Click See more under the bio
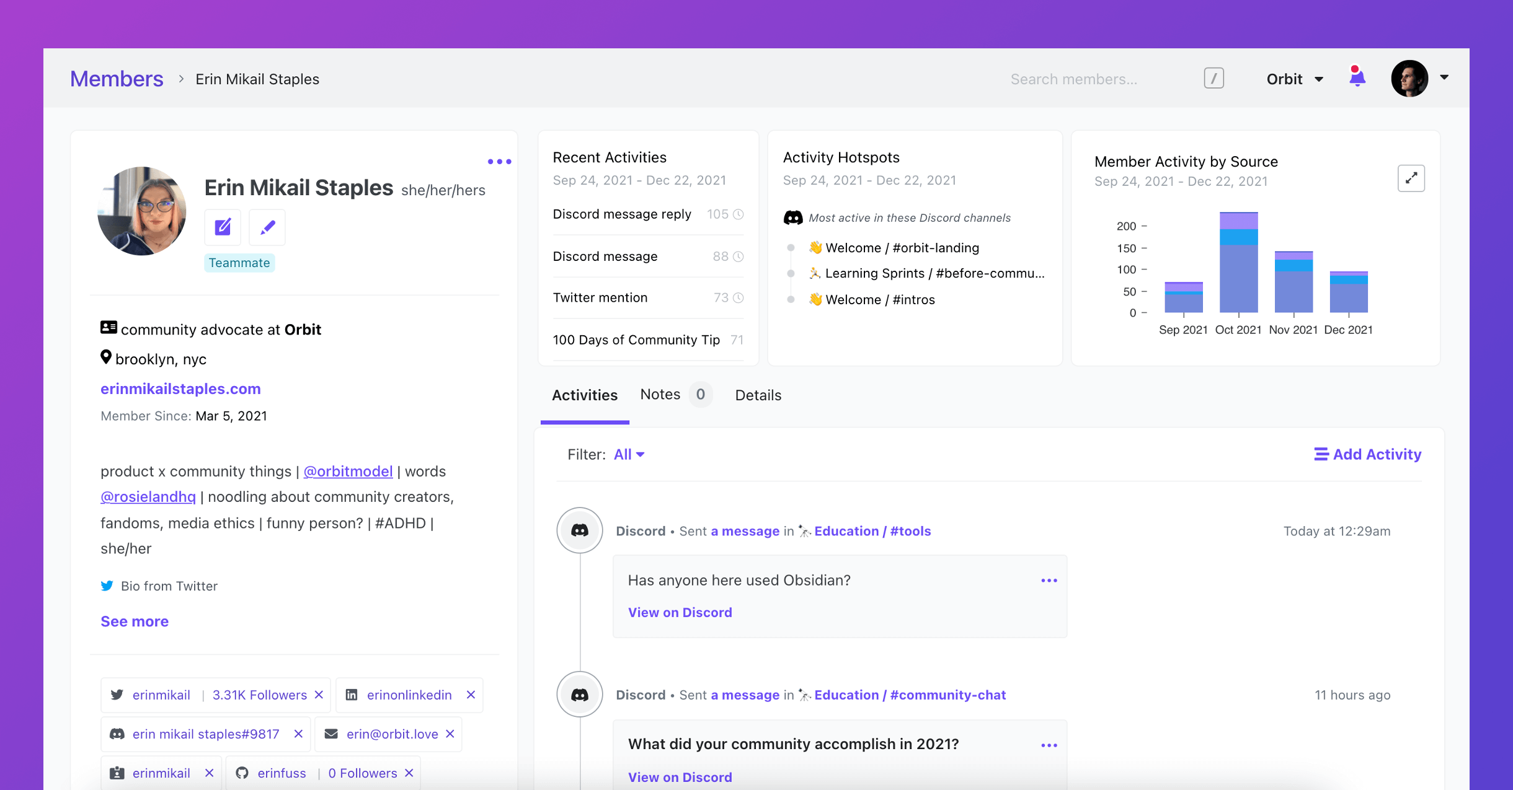This screenshot has height=790, width=1513. point(135,621)
